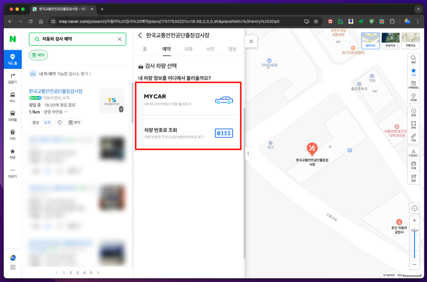Switch to 사진 tab

click(x=210, y=49)
